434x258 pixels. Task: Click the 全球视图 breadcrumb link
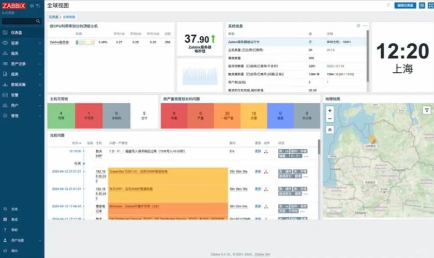[x=69, y=17]
